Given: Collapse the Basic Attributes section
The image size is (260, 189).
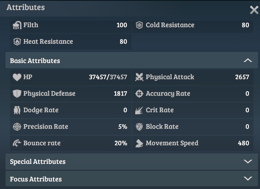Looking at the screenshot, I should pyautogui.click(x=248, y=61).
